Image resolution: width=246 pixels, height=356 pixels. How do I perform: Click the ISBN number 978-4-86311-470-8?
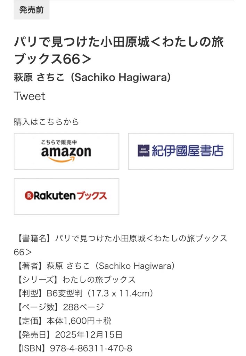click(91, 348)
